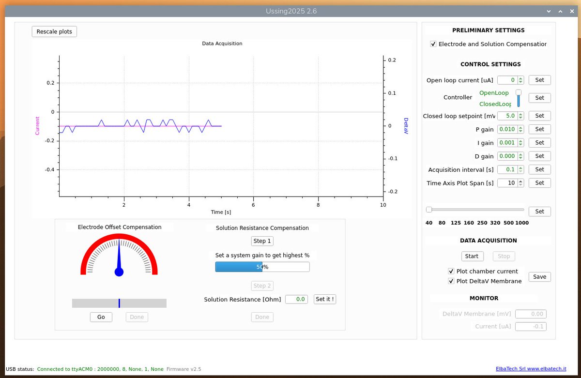This screenshot has height=378, width=581.
Task: Click the 250 gain label under slider
Action: click(x=482, y=223)
